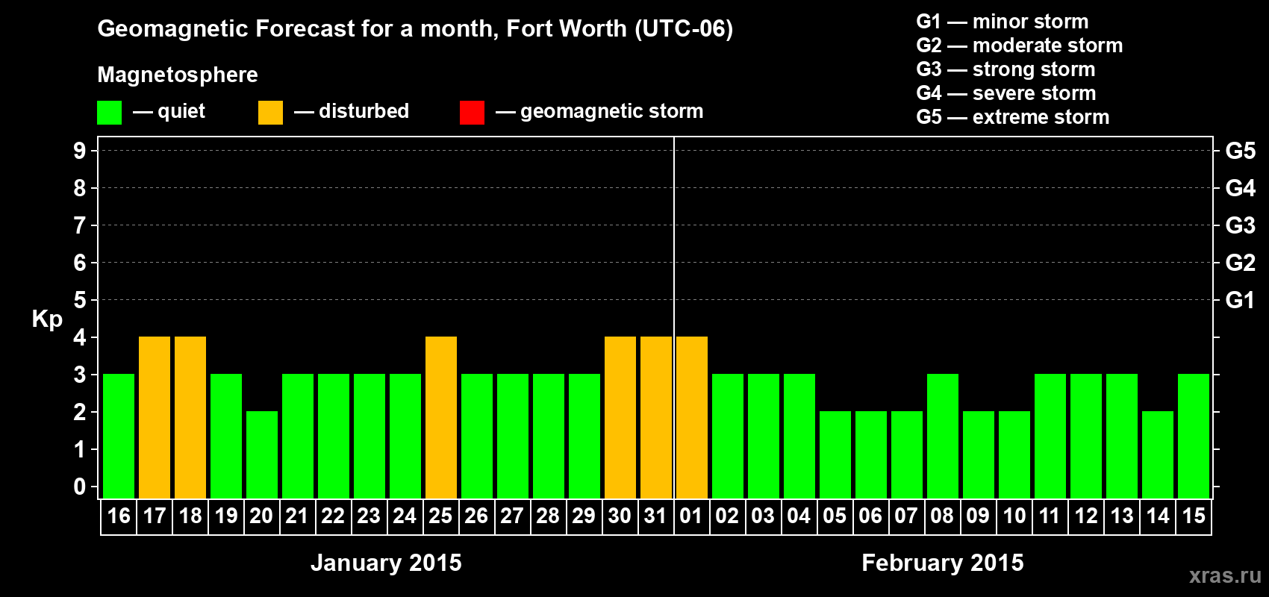The height and width of the screenshot is (597, 1269).
Task: Click the G5 label on right axis
Action: 1241,151
